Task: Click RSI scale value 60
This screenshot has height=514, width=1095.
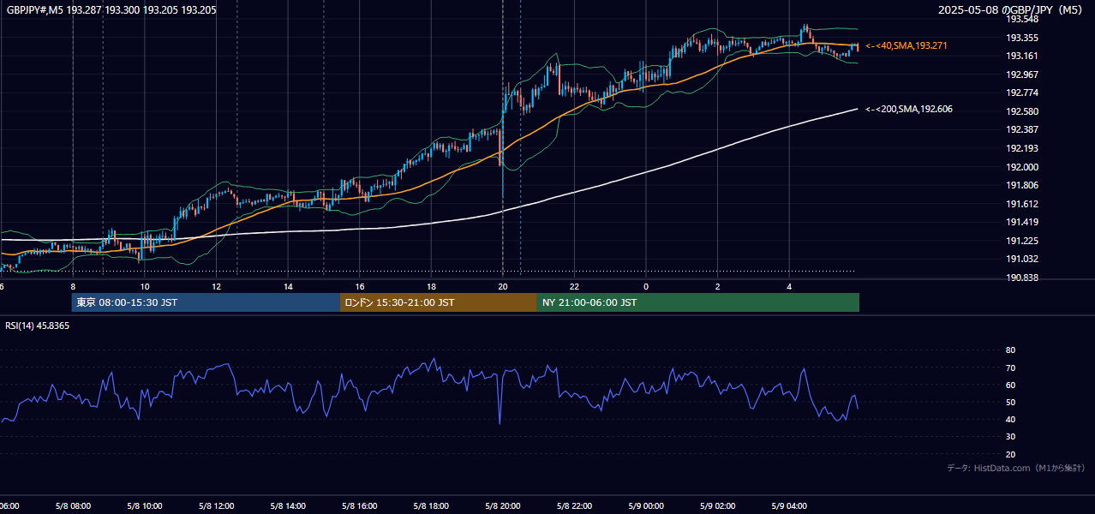Action: [x=1010, y=385]
